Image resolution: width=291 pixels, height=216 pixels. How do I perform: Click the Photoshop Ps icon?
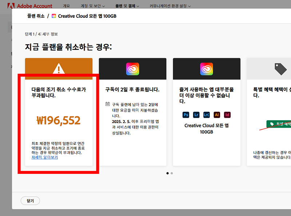coord(186,115)
